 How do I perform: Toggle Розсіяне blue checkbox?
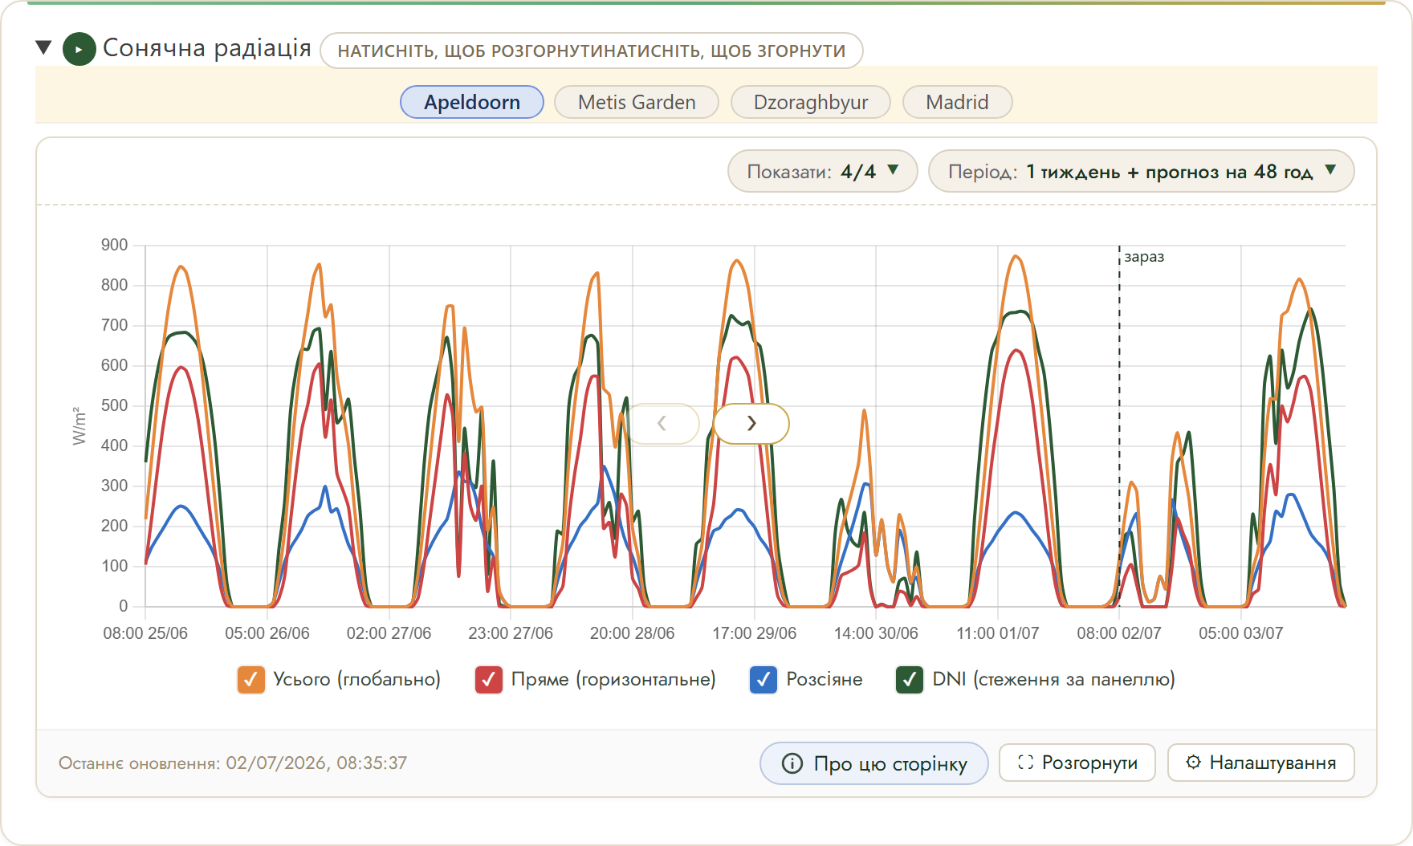[764, 680]
